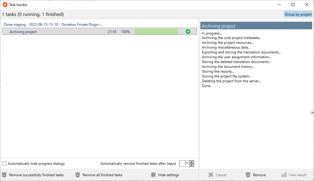Screen dimensions: 314x181
Task: Collapse the Done-staging project group
Action: 53,25
